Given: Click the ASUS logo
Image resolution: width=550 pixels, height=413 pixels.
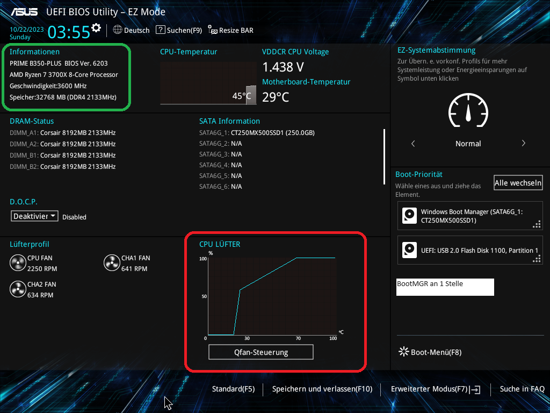Looking at the screenshot, I should (24, 12).
